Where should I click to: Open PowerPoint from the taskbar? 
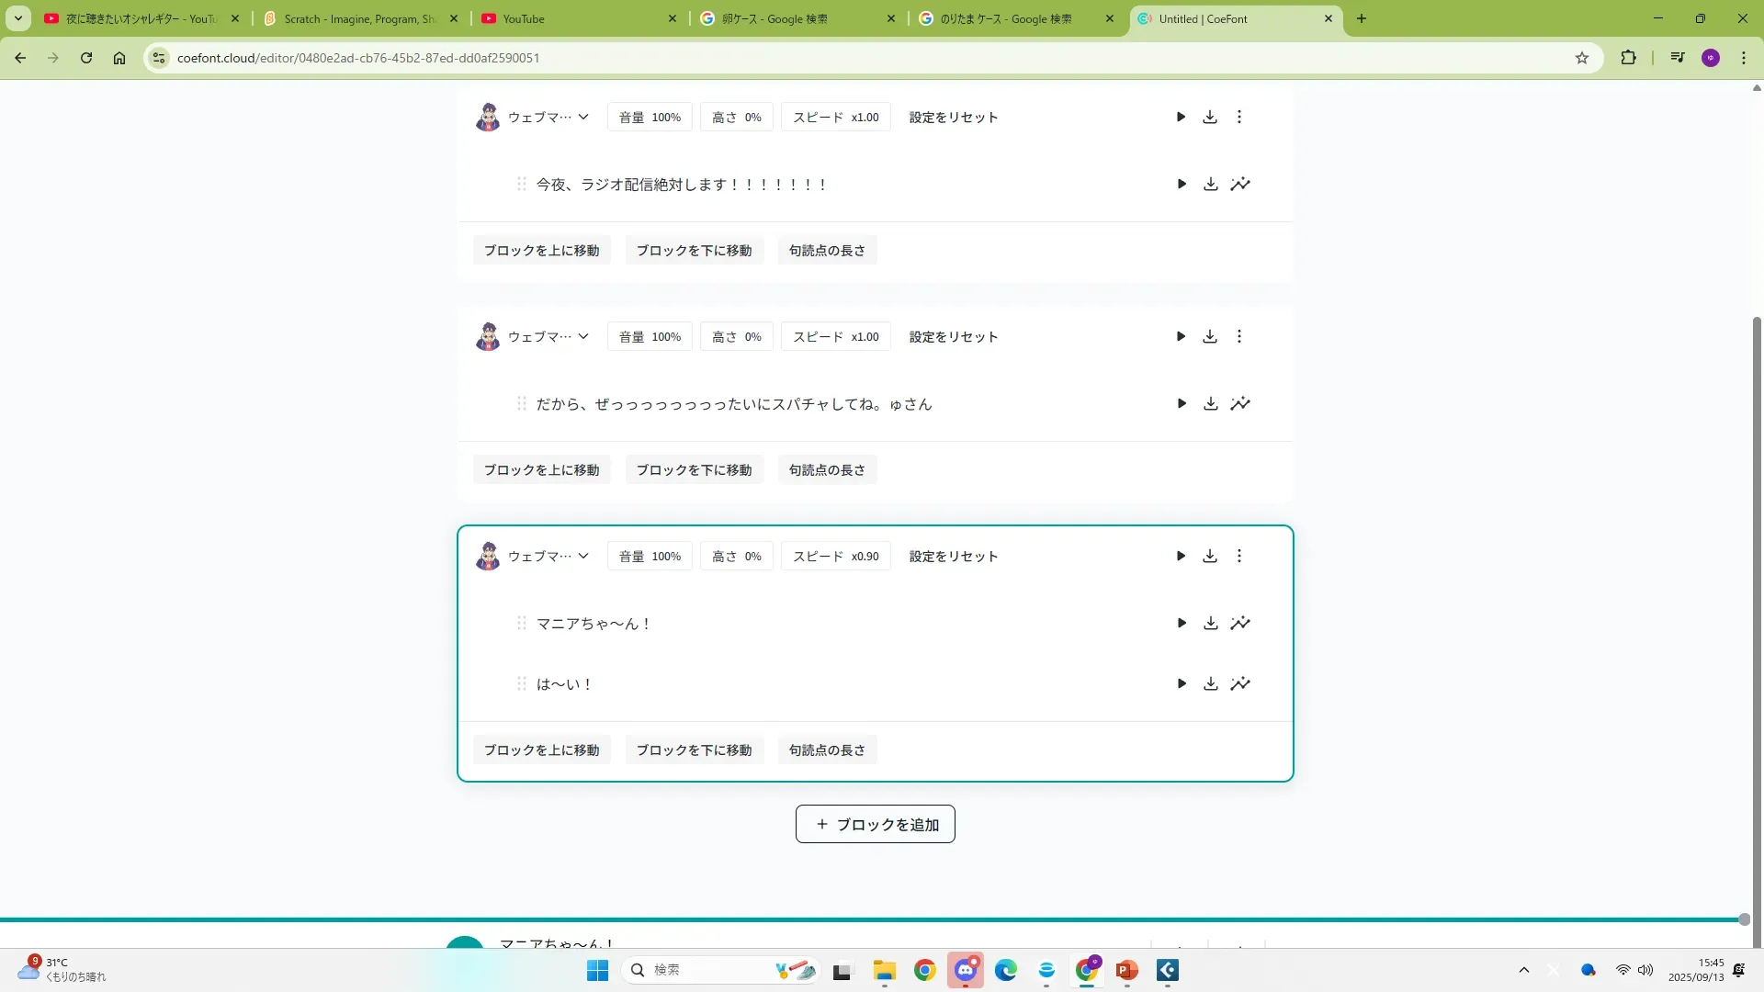click(x=1126, y=970)
